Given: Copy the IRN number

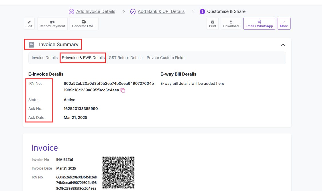Looking at the screenshot, I should (123, 90).
